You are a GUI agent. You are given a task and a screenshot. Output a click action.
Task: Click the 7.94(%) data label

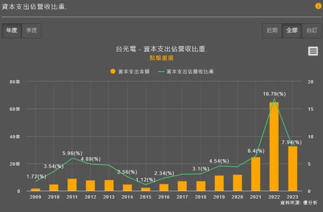pos(292,142)
